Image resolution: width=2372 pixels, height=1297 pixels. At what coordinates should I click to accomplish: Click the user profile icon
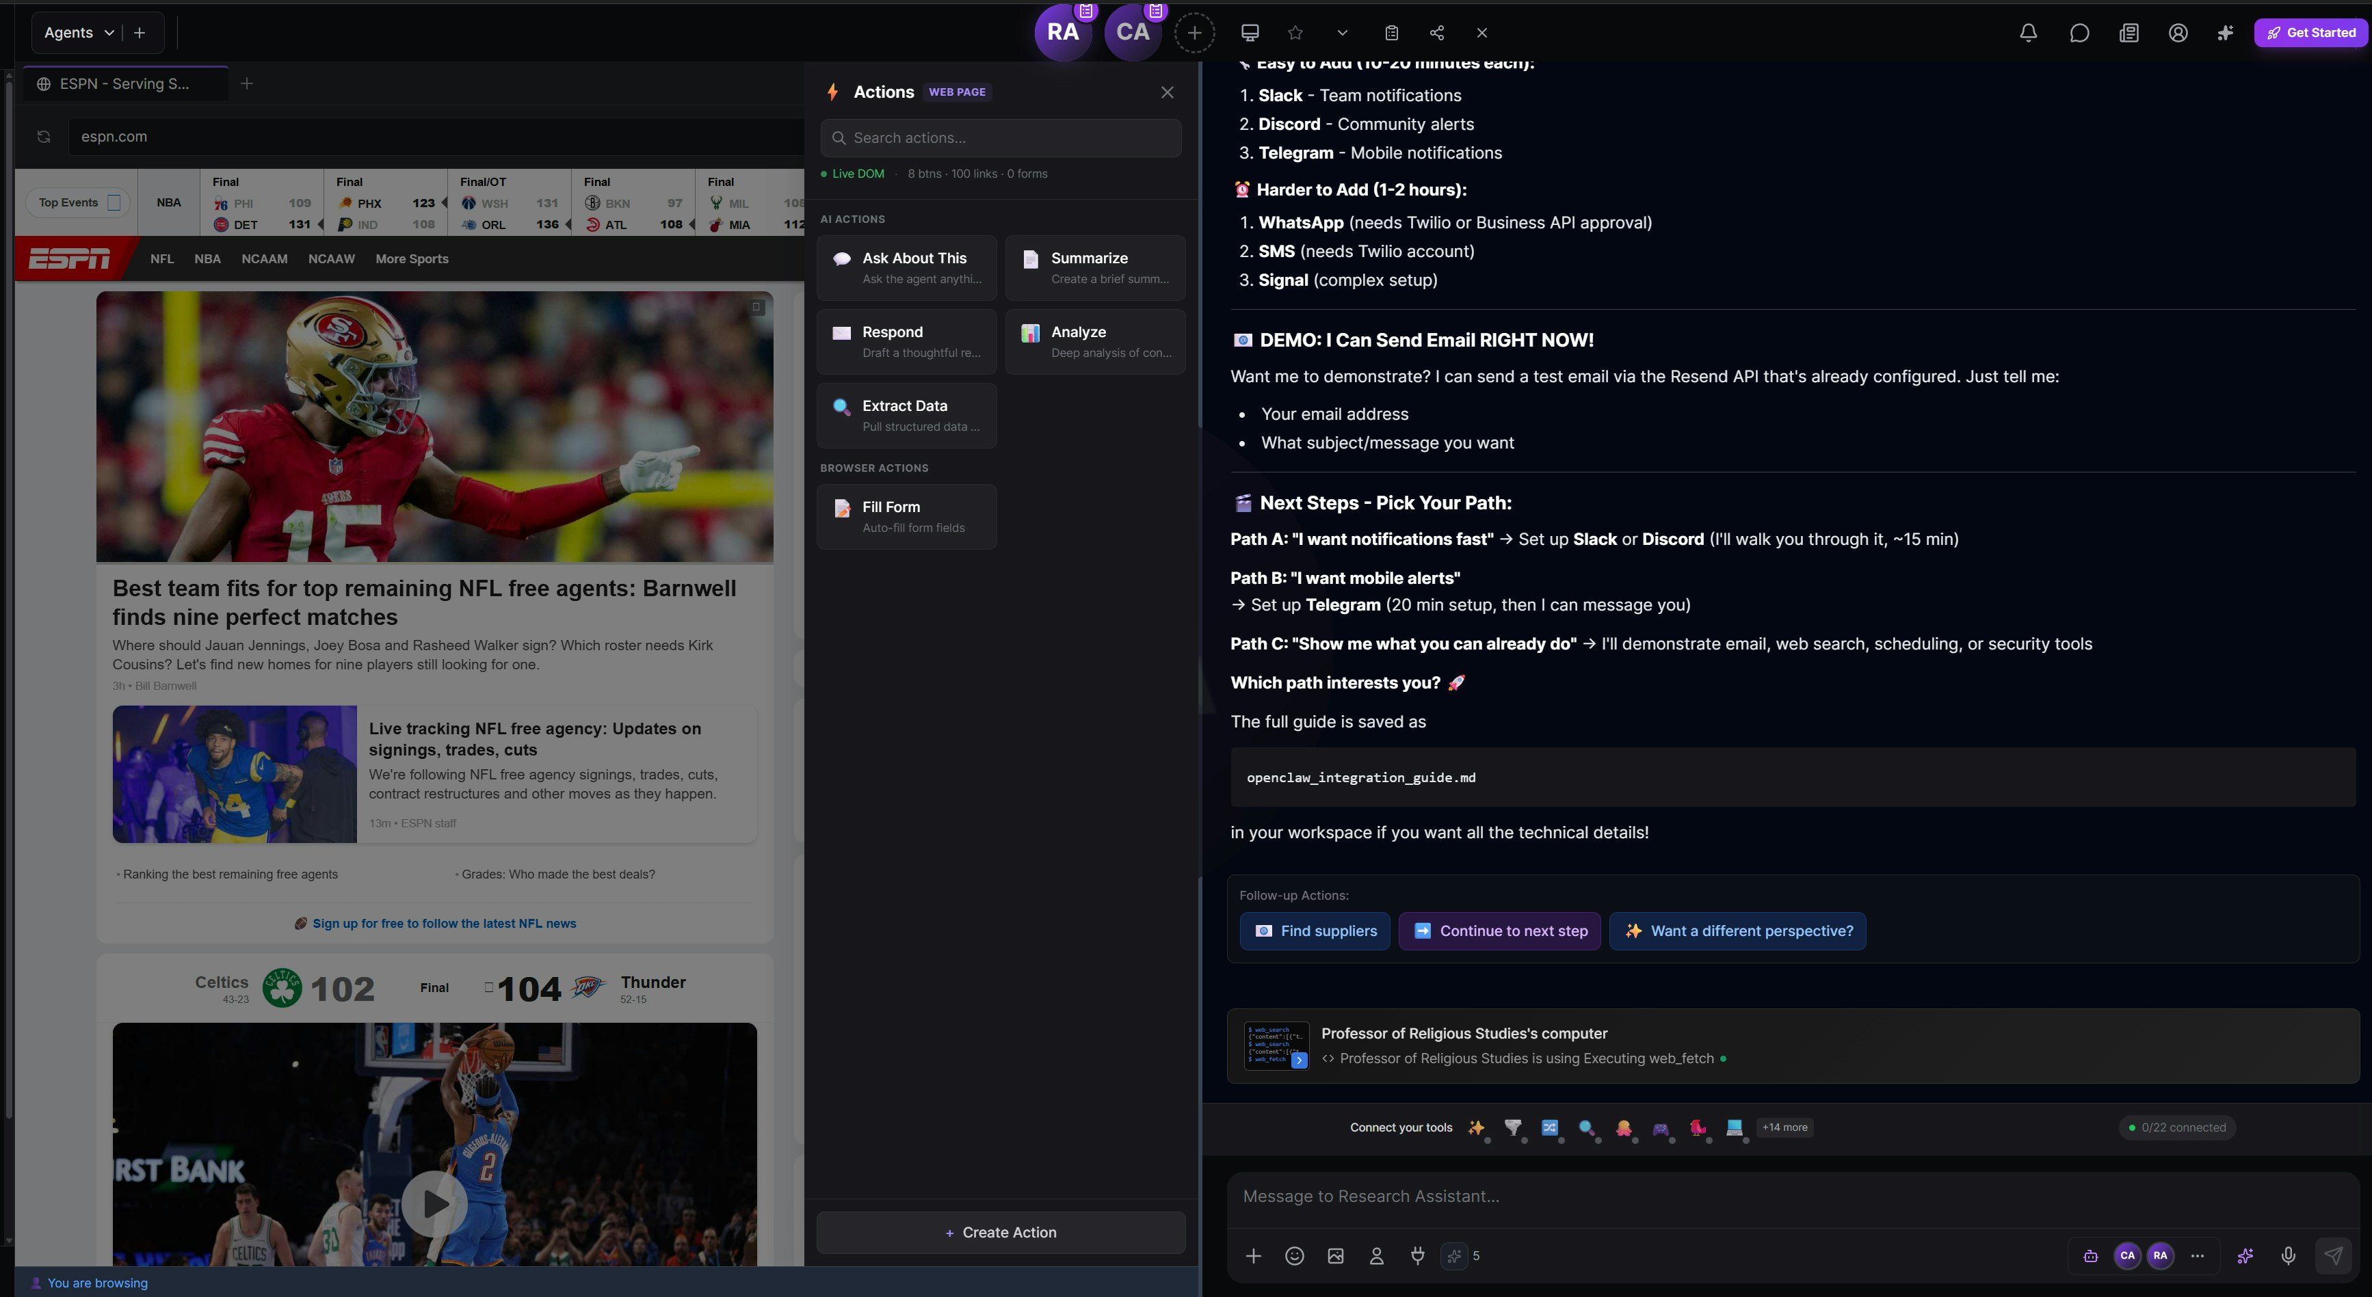click(x=2178, y=33)
